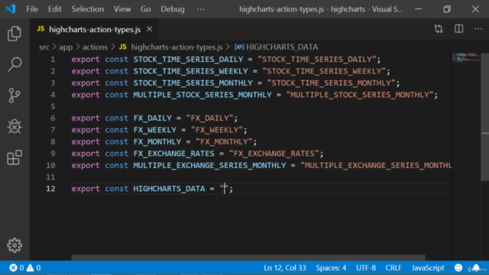Viewport: 489px width, 275px height.
Task: Split the editor to the right
Action: coord(458,29)
